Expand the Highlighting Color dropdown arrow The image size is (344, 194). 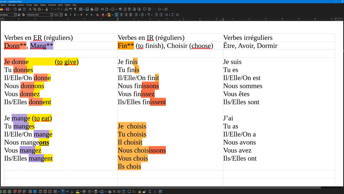[x=112, y=15]
